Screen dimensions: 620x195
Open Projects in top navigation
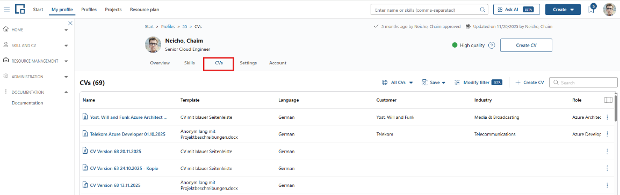(113, 10)
